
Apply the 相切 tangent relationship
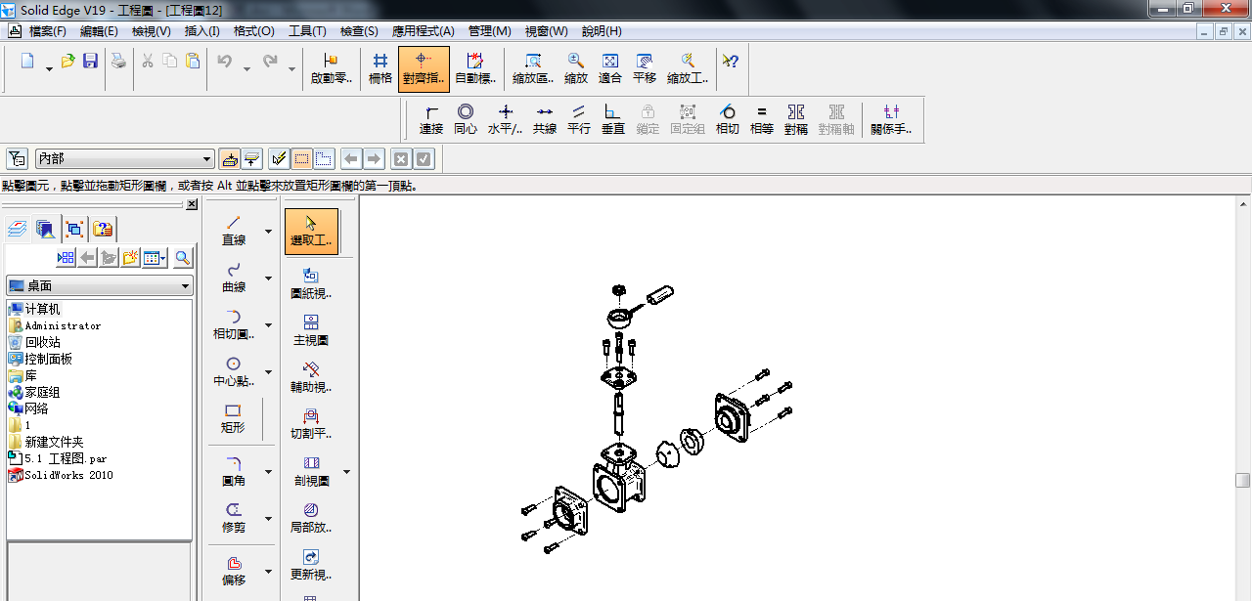pyautogui.click(x=728, y=119)
